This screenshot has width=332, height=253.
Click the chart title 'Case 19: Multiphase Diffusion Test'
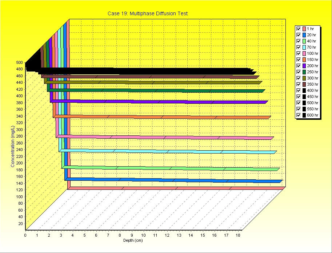tap(148, 13)
